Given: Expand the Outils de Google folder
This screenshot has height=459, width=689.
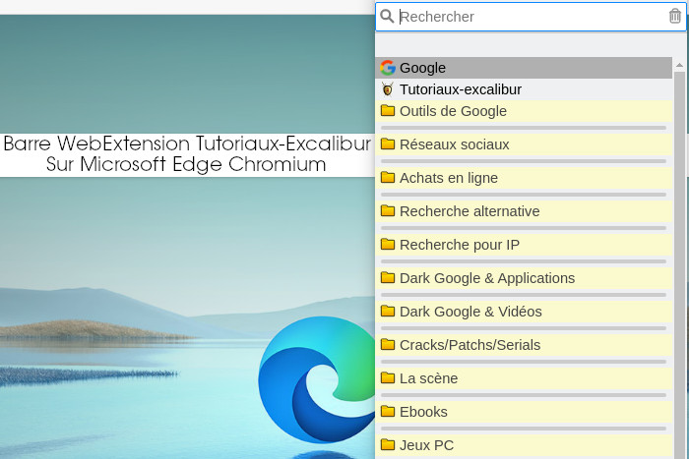Looking at the screenshot, I should tap(524, 111).
